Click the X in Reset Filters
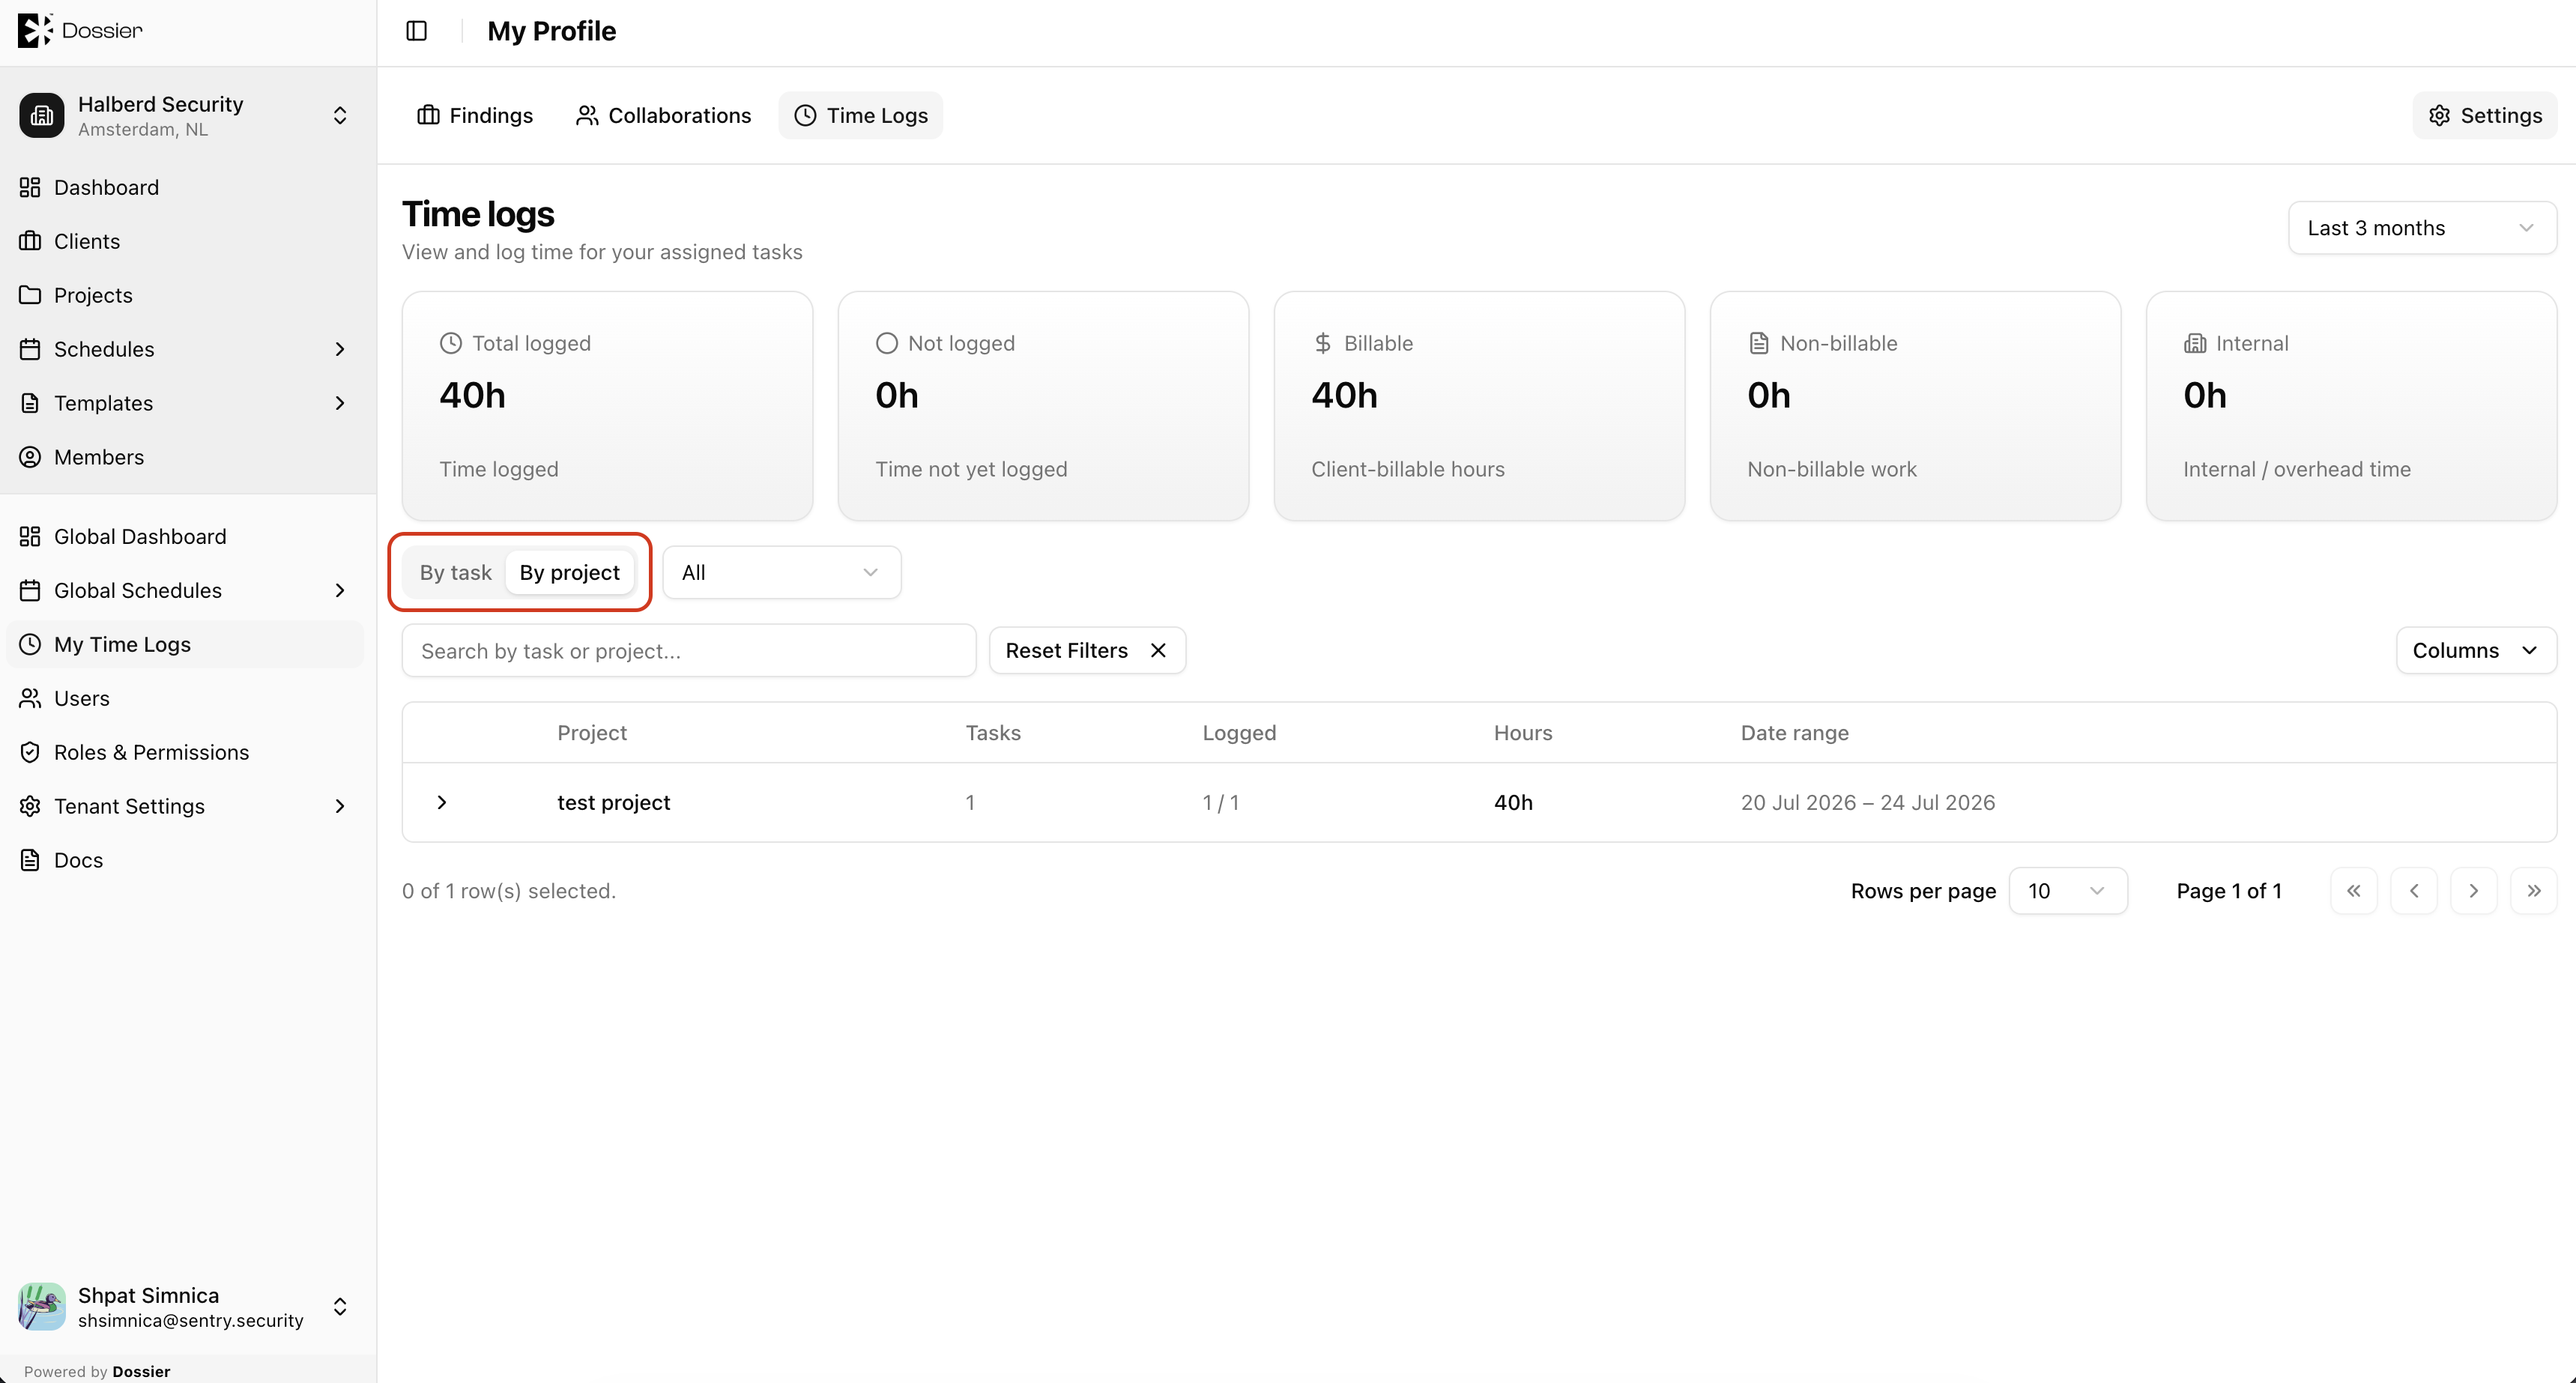The width and height of the screenshot is (2576, 1383). (x=1158, y=650)
